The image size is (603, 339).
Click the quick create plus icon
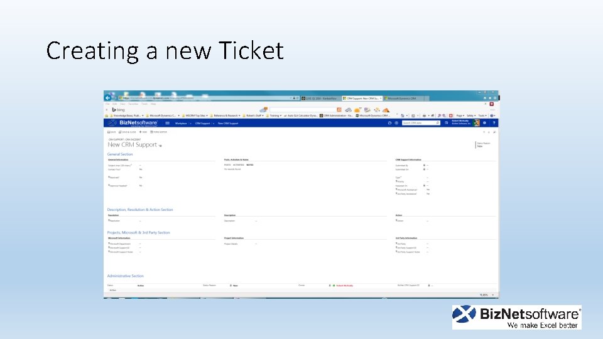click(396, 123)
